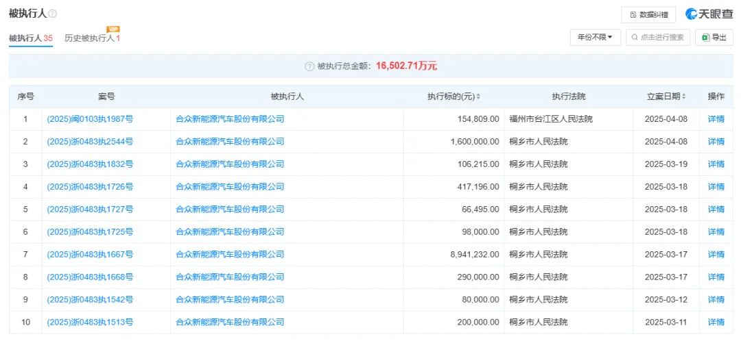The width and height of the screenshot is (741, 341).
Task: Click the amount 154,809.00
Action: (x=478, y=119)
